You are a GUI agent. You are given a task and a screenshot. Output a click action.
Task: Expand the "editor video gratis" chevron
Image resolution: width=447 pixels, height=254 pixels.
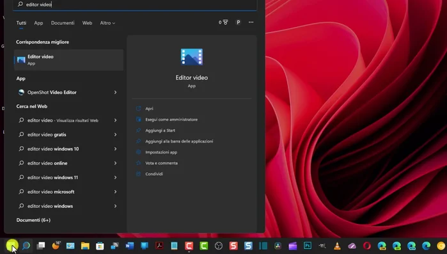(x=116, y=134)
